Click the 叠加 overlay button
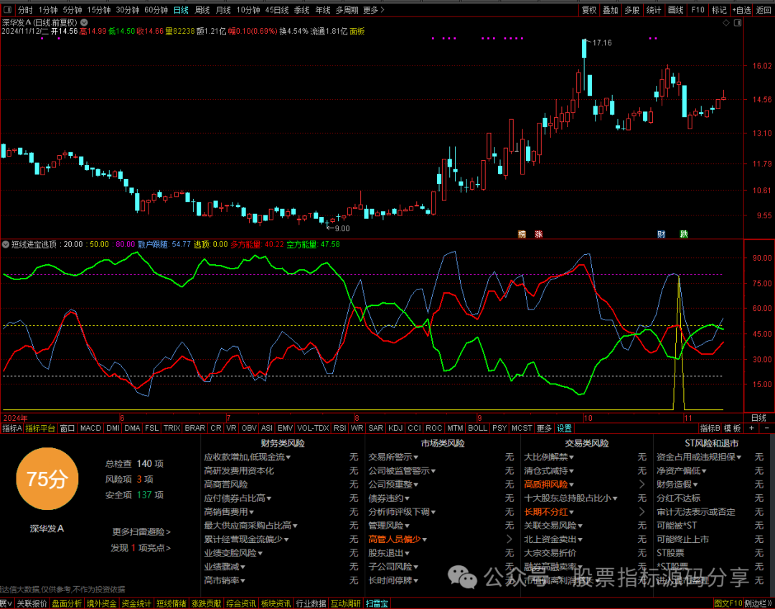The height and width of the screenshot is (609, 775). pyautogui.click(x=611, y=10)
